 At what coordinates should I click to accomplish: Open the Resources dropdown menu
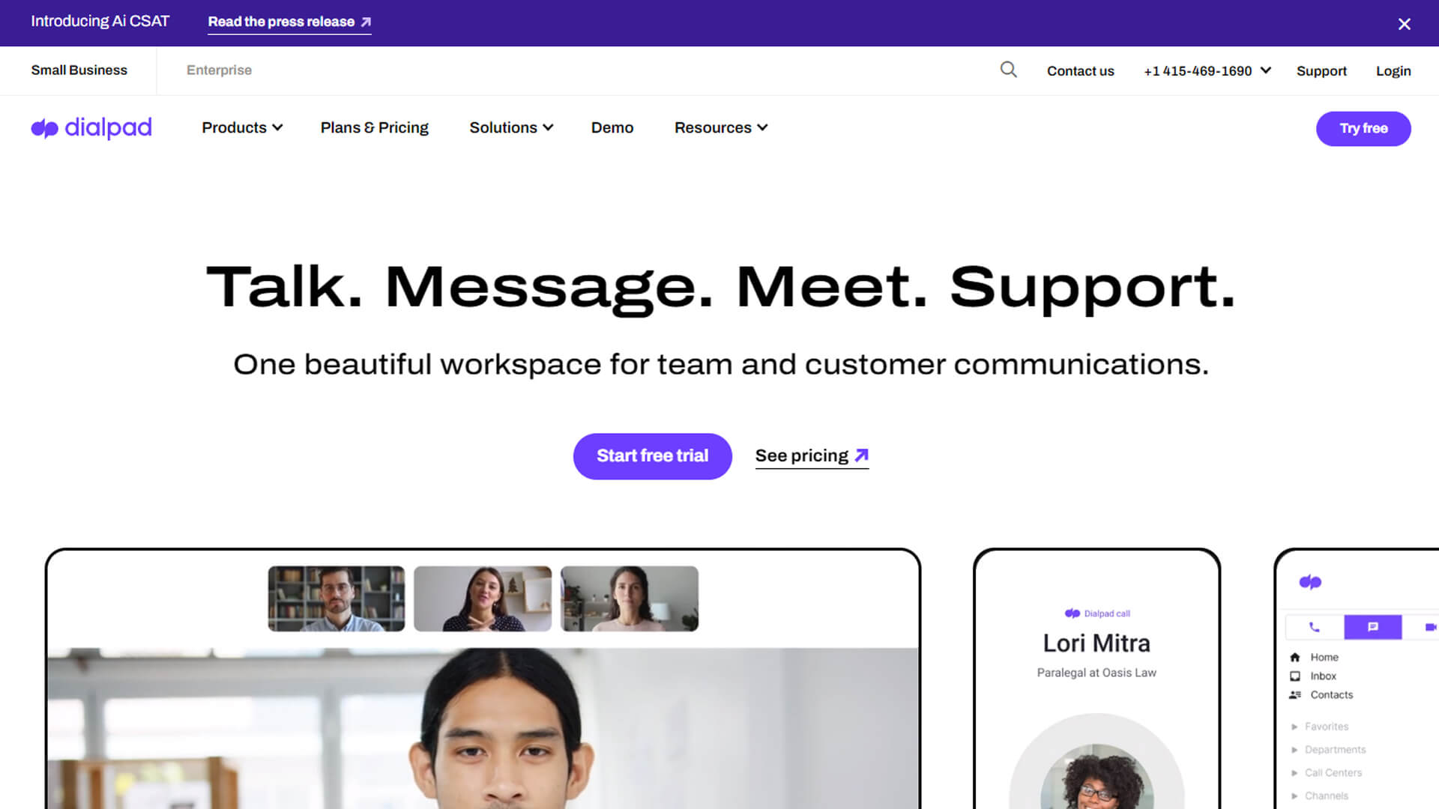pyautogui.click(x=721, y=128)
